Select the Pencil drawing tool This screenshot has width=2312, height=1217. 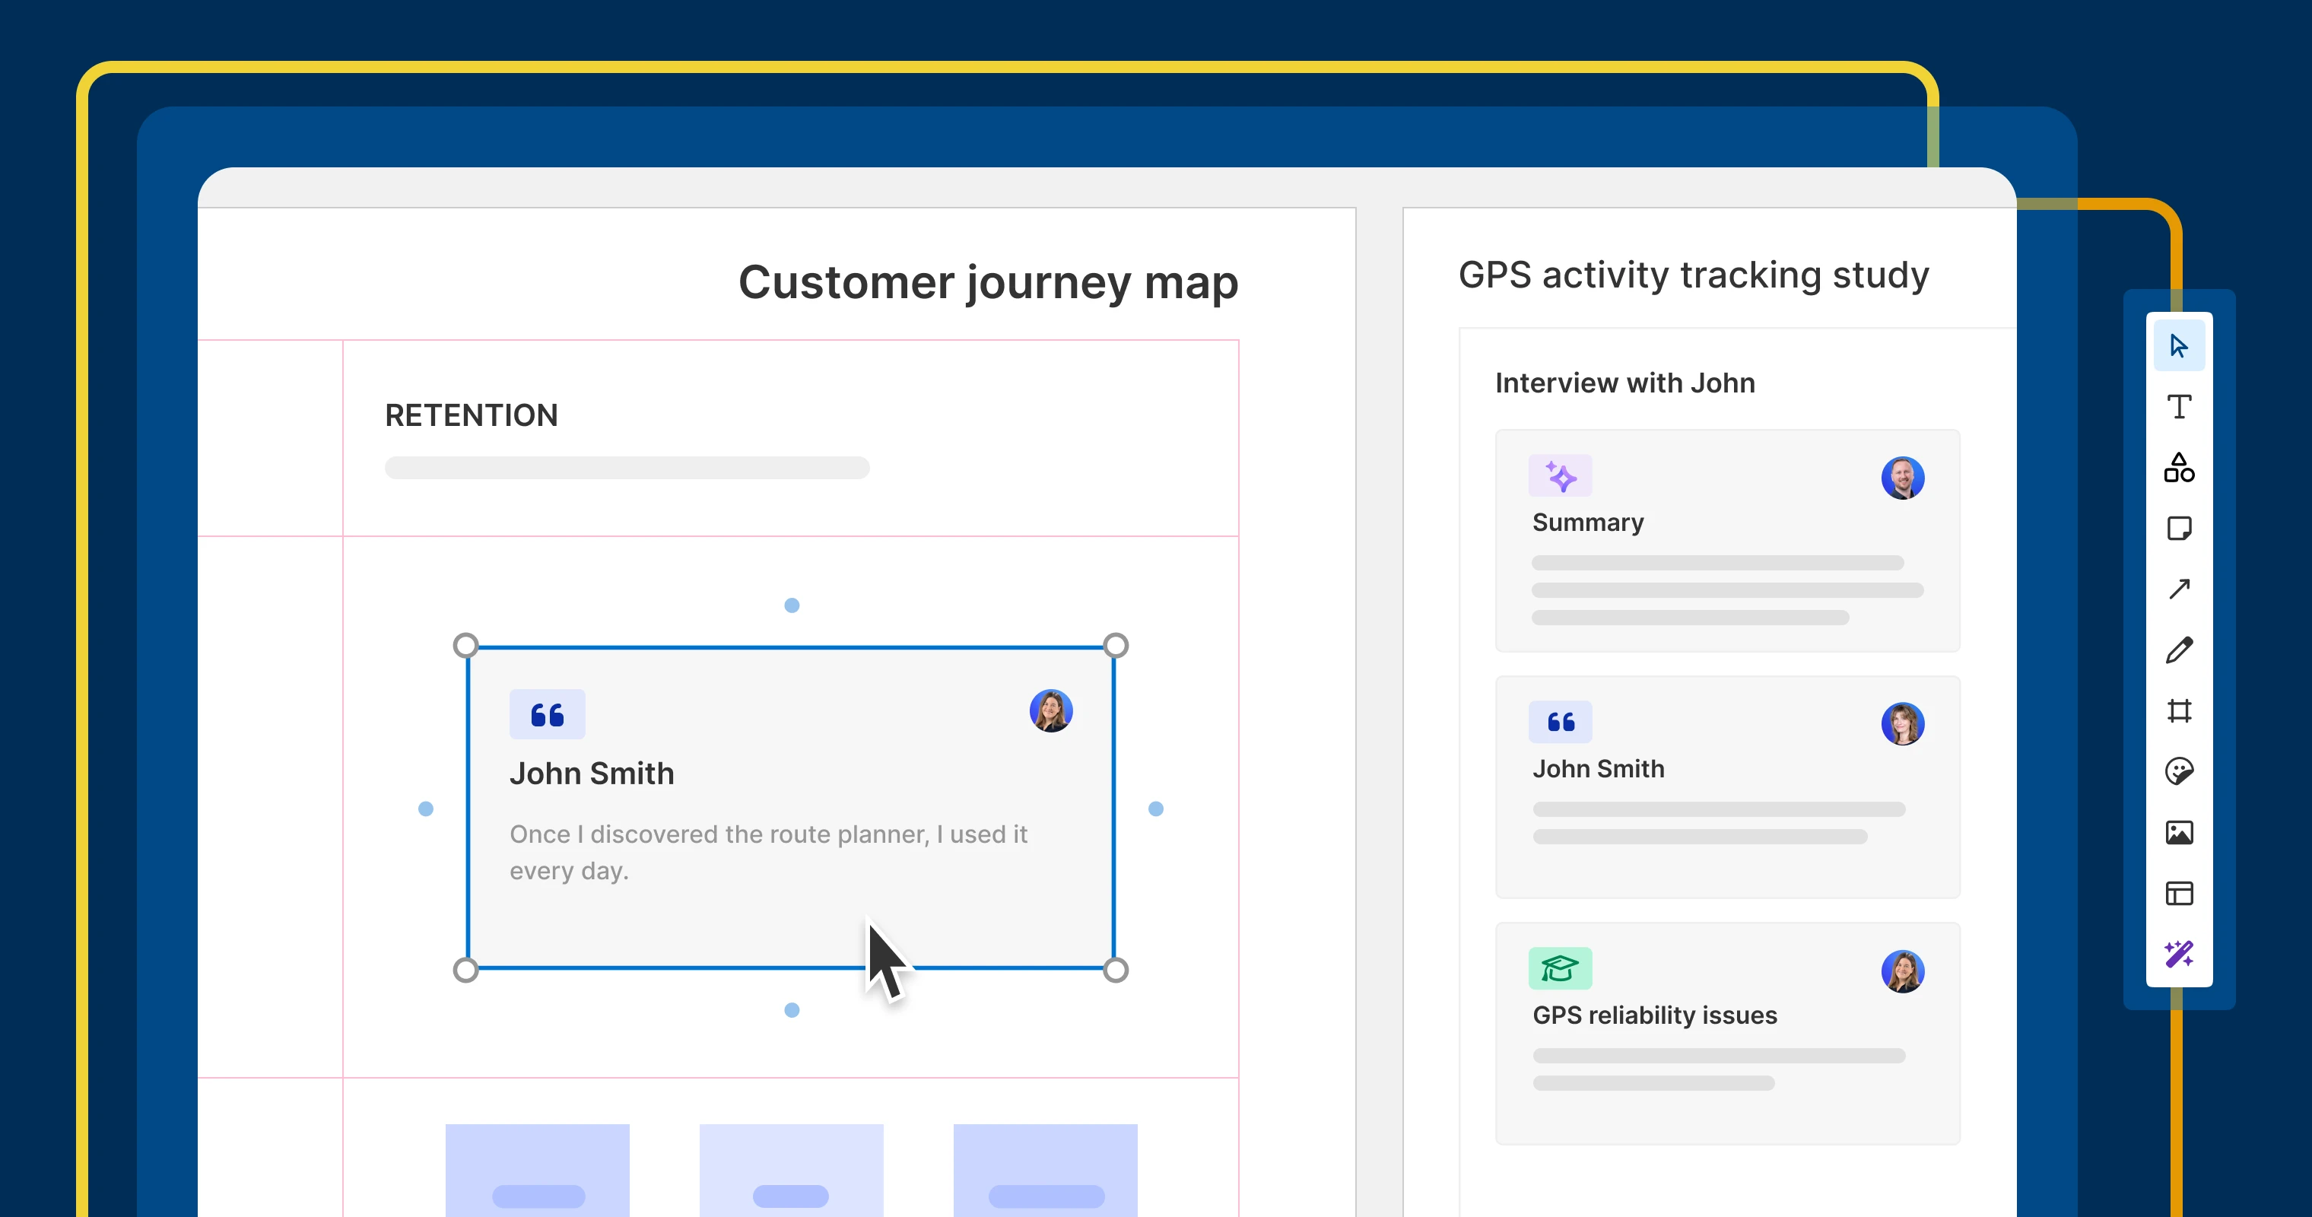(x=2178, y=650)
